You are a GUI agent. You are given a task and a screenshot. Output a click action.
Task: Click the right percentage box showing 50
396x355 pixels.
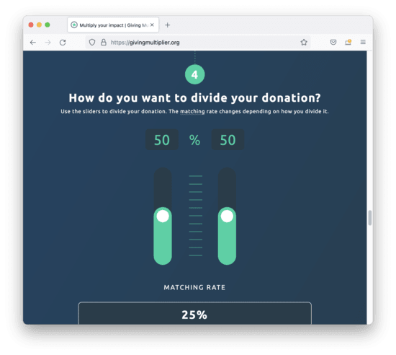(x=228, y=140)
